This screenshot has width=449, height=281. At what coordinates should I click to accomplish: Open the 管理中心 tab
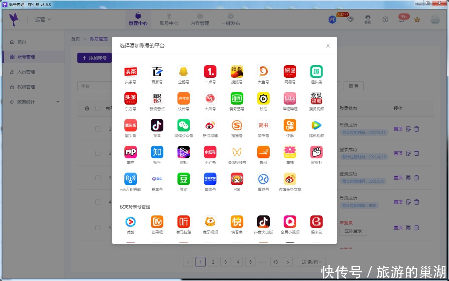click(138, 20)
